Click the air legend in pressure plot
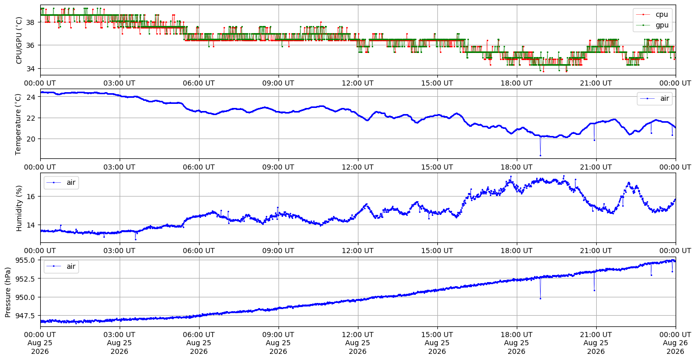Screen dimensions: 696x360 click(61, 266)
